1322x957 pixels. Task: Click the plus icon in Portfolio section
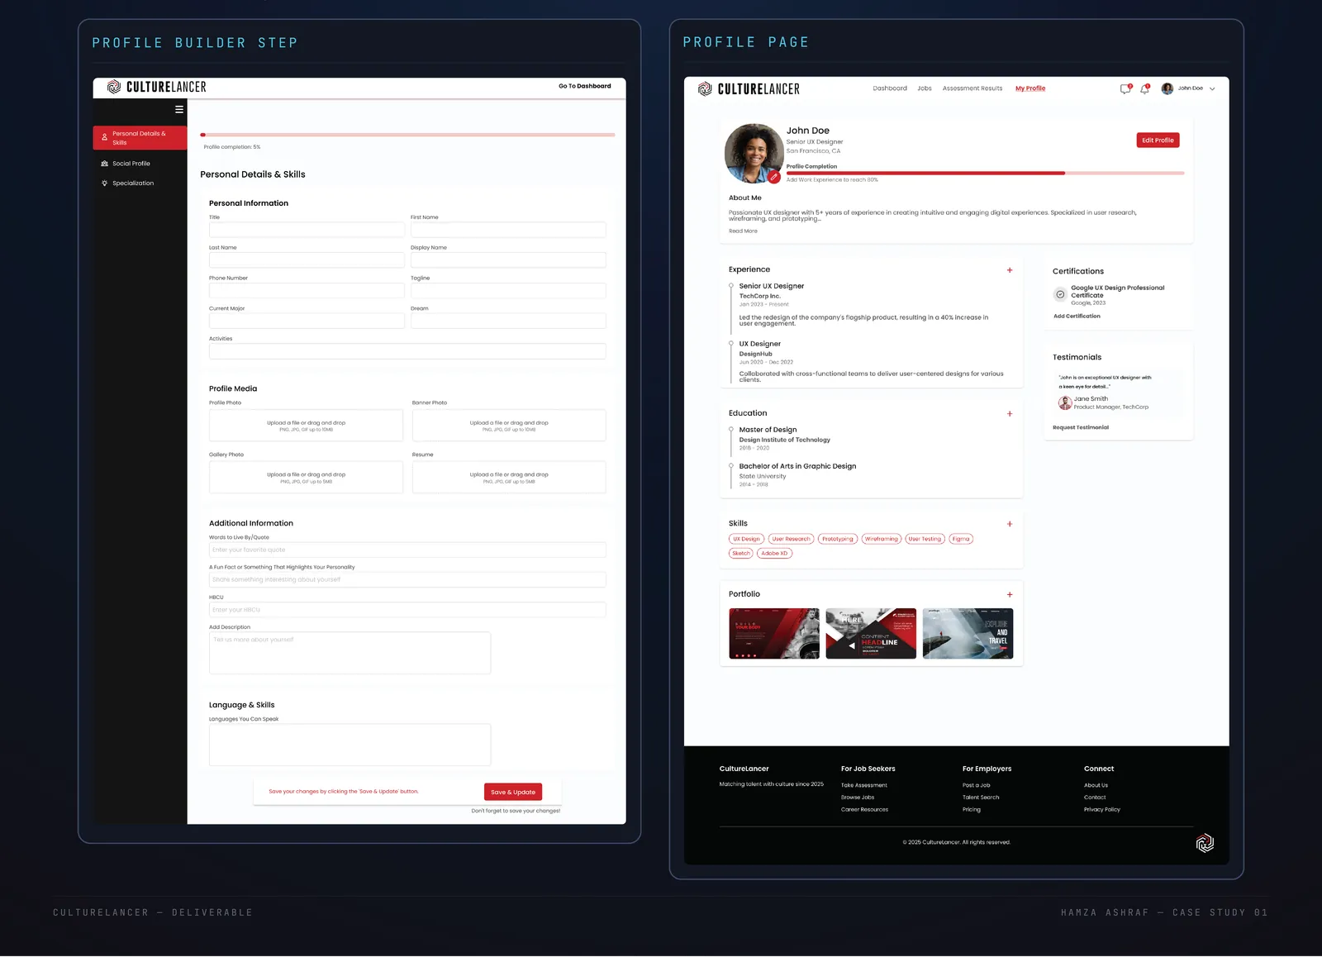click(1010, 595)
